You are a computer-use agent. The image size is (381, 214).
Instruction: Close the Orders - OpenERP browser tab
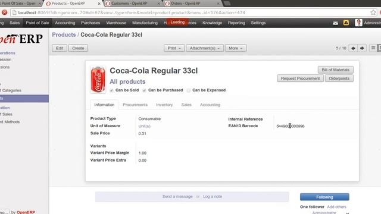[218, 4]
